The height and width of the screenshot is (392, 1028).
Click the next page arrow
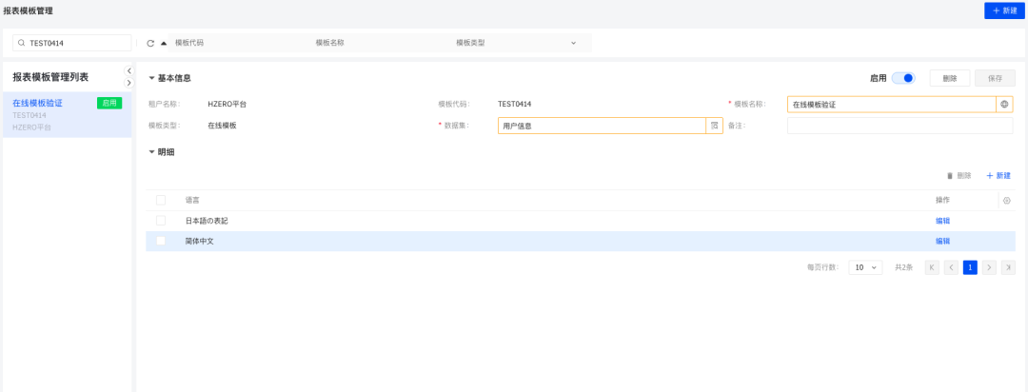[989, 268]
